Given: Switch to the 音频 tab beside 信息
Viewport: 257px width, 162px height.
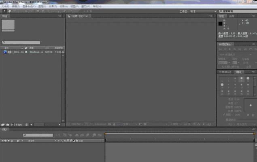Looking at the screenshot, I should pos(232,17).
